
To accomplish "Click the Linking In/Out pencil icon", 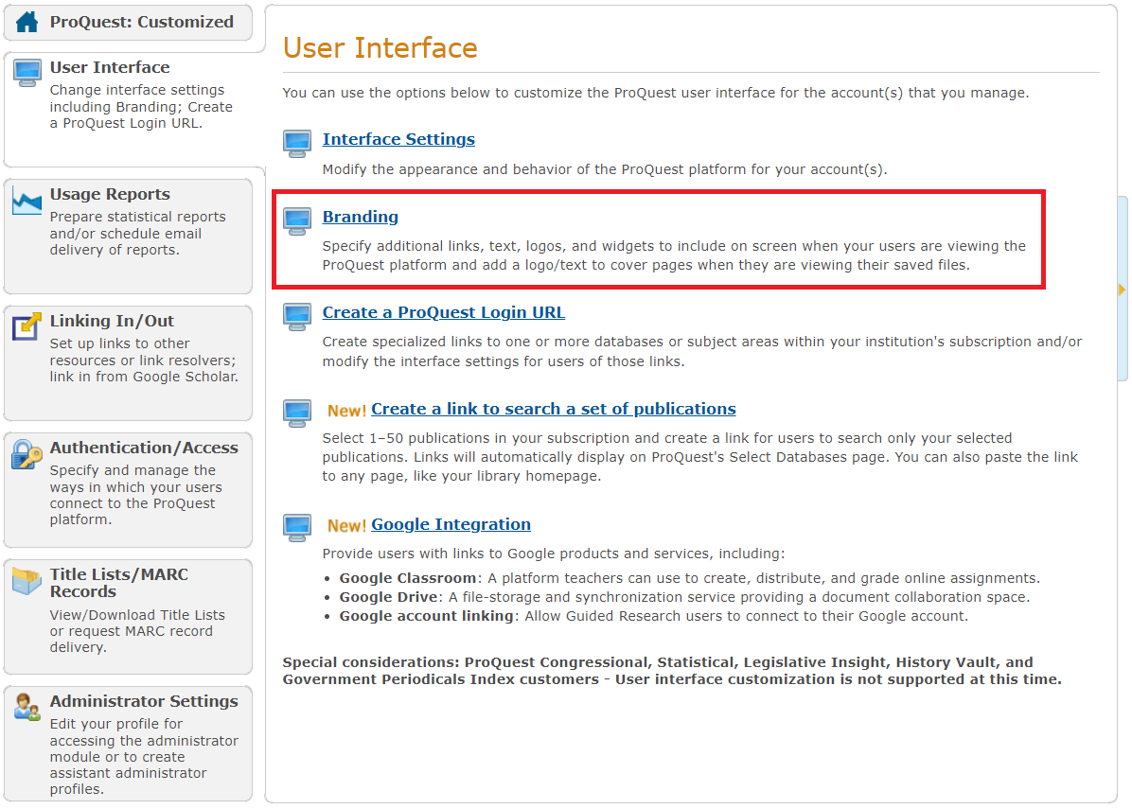I will point(27,327).
